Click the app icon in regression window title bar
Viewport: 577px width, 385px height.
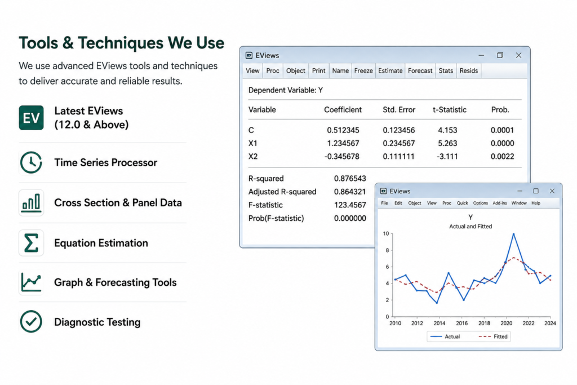tap(249, 55)
